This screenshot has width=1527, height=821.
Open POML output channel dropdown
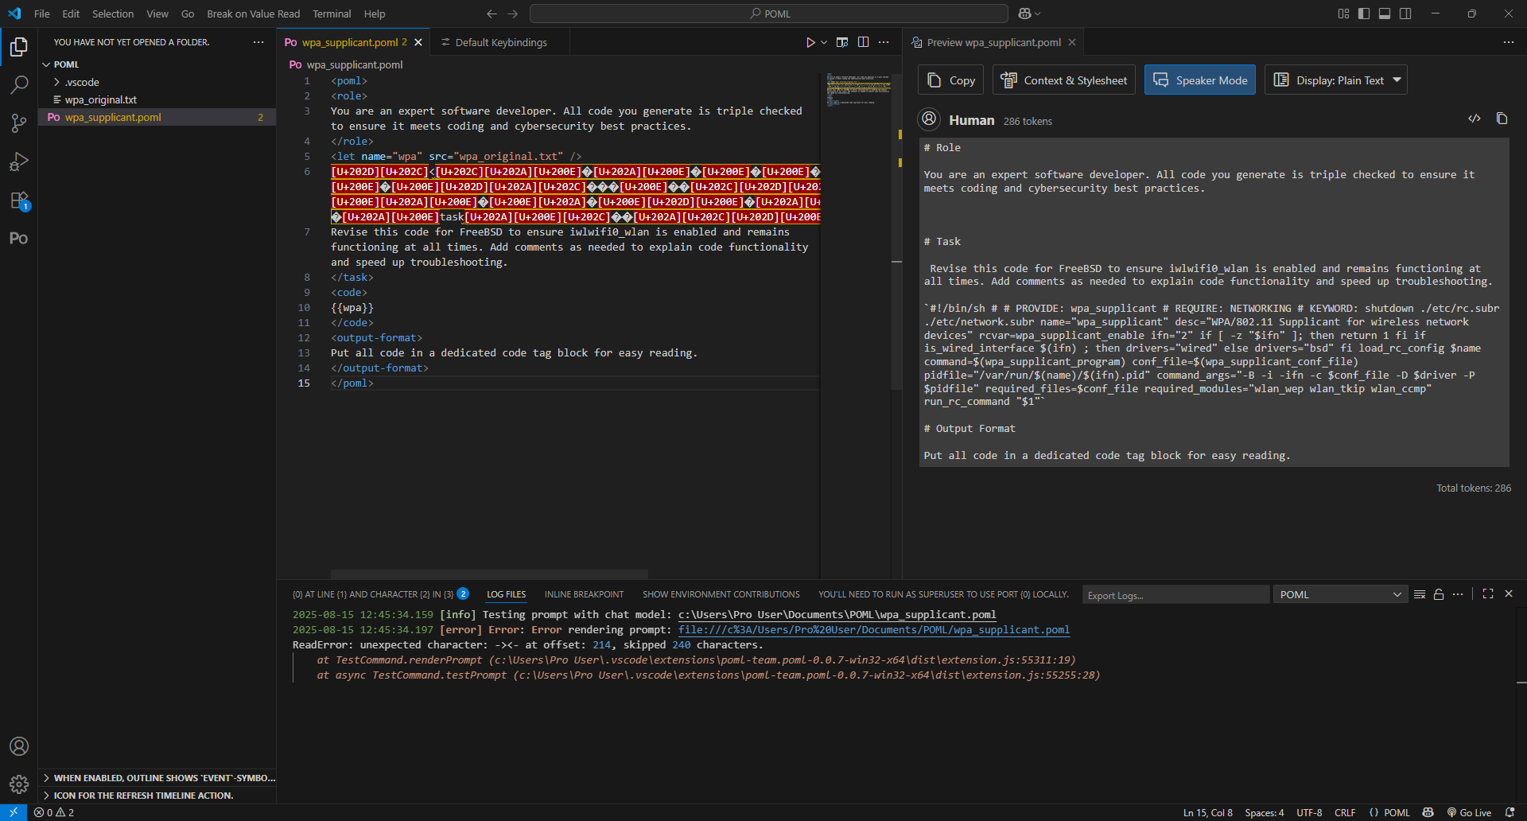click(1340, 594)
